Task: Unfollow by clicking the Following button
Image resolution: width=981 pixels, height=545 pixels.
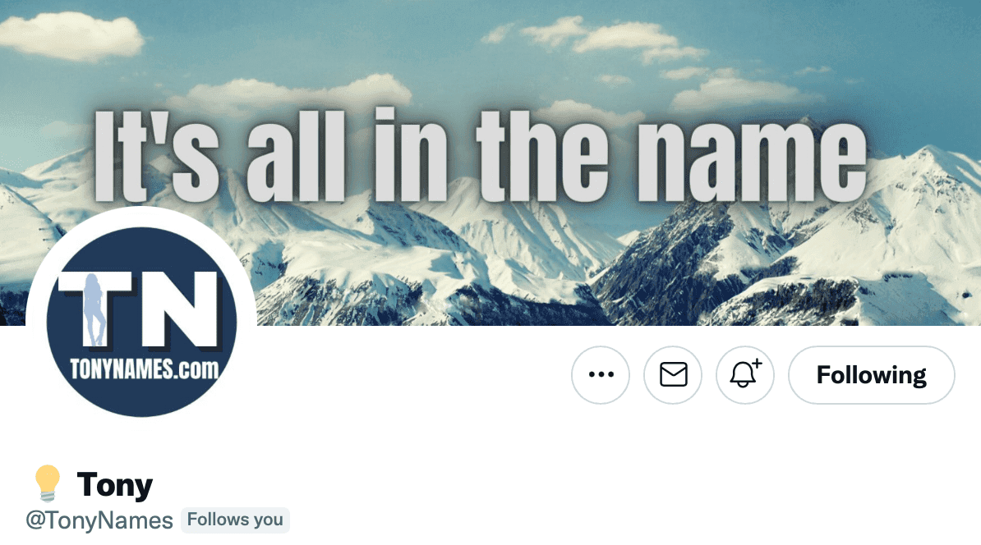Action: point(872,375)
